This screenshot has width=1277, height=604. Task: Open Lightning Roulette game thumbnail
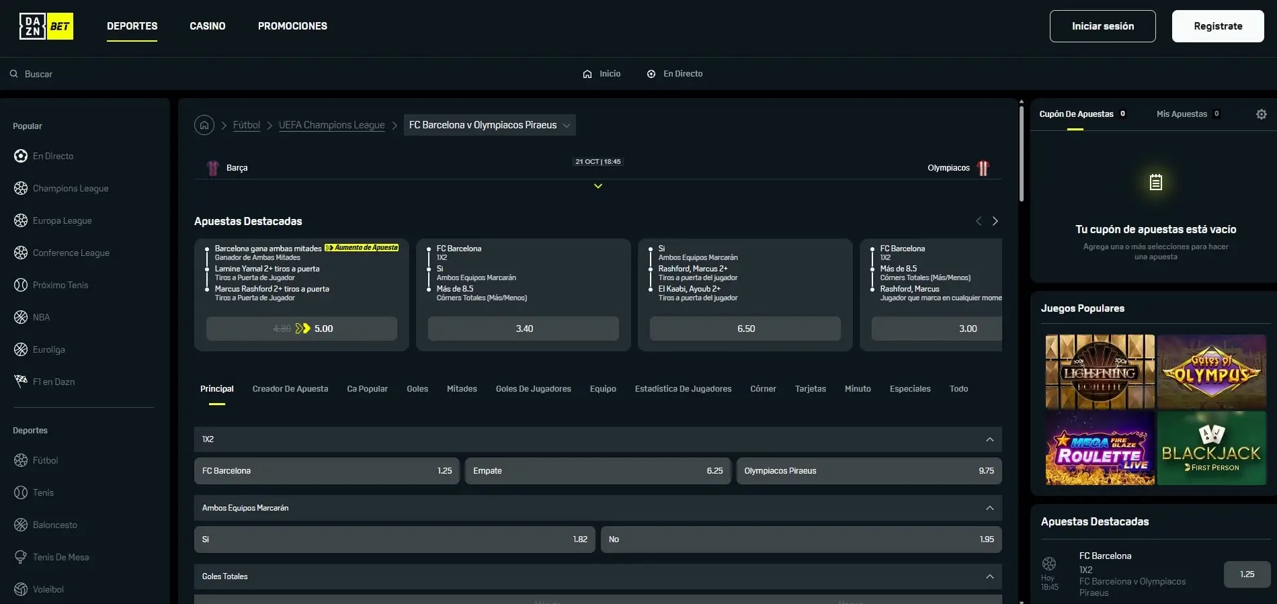1100,372
